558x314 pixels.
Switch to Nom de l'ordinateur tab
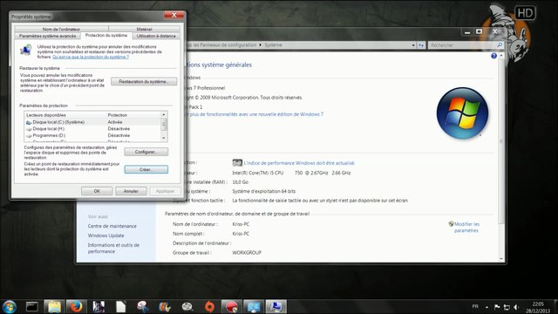click(61, 29)
